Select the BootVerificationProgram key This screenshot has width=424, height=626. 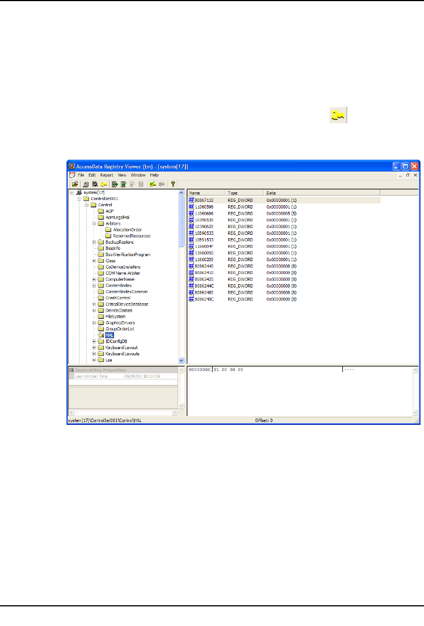tap(128, 254)
